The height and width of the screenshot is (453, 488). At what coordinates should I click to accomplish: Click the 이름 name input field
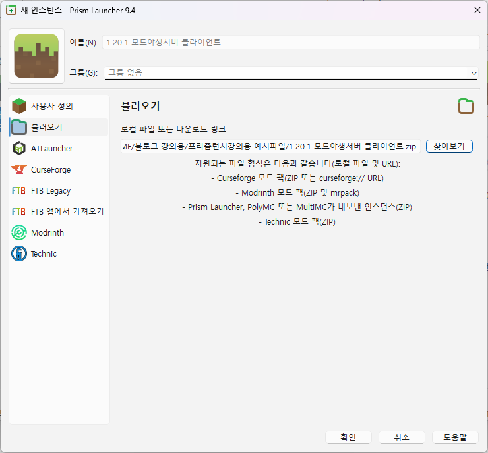coord(291,42)
